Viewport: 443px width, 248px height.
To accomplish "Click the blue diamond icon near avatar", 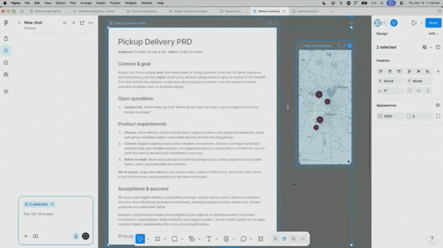I will [394, 23].
